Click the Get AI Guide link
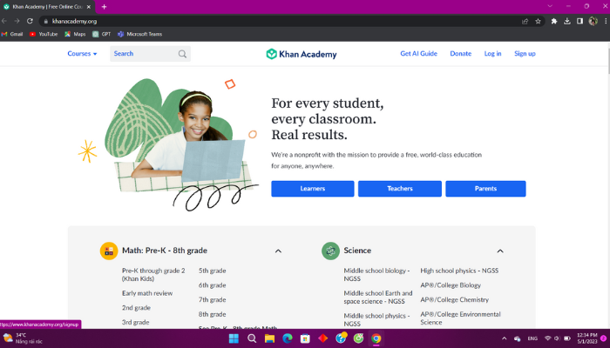610x348 pixels. [418, 54]
